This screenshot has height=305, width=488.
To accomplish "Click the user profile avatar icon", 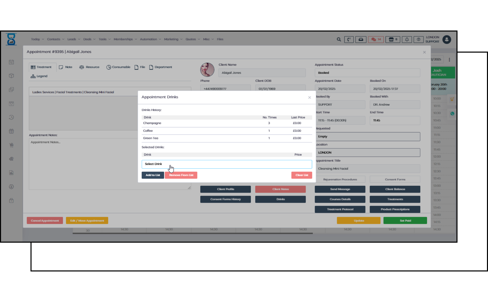I will (x=447, y=39).
